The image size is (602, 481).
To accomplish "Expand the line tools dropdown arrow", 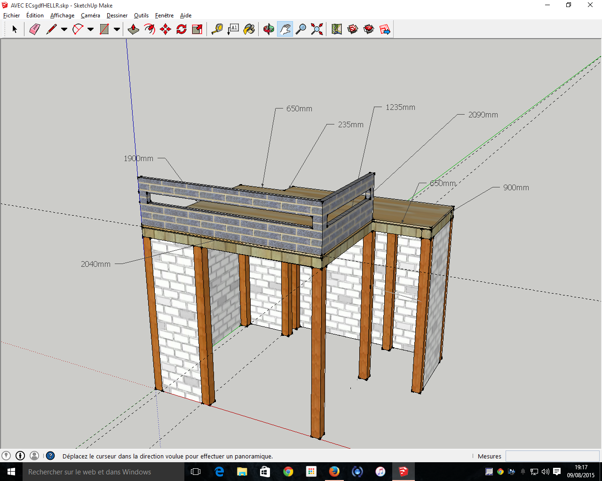I will [64, 29].
